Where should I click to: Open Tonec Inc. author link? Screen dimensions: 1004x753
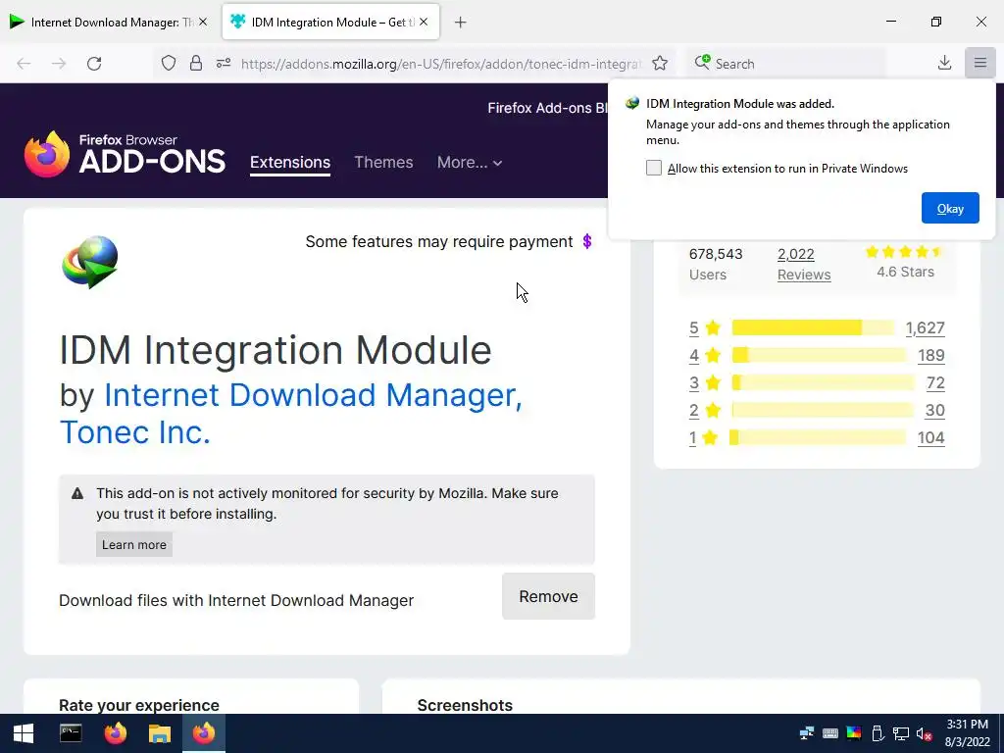point(135,432)
